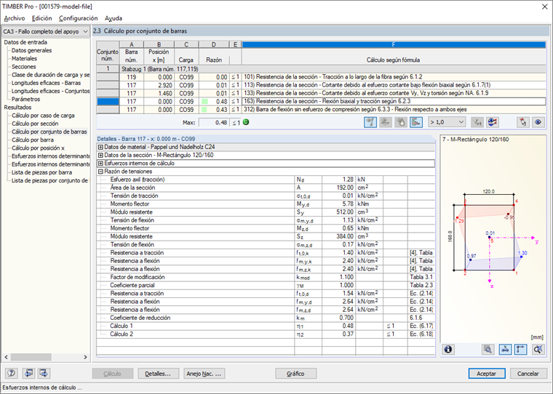553x394 pixels.
Task: Select the row with formula 312) Barra de flexión
Action: pos(321,110)
